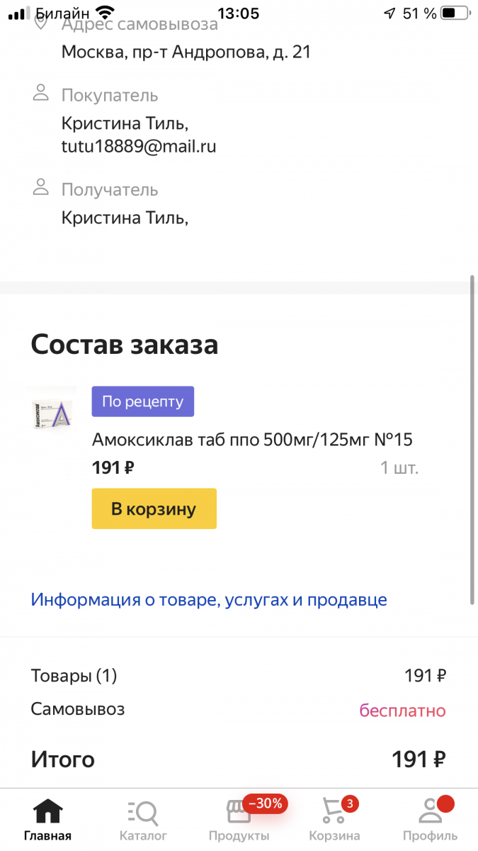Tap the cart count badge showing 3
478x851 pixels.
tap(349, 803)
